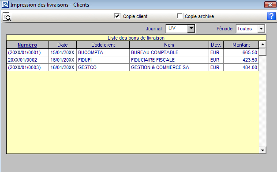The width and height of the screenshot is (277, 172).
Task: Click the LIV journal field
Action: (177, 28)
